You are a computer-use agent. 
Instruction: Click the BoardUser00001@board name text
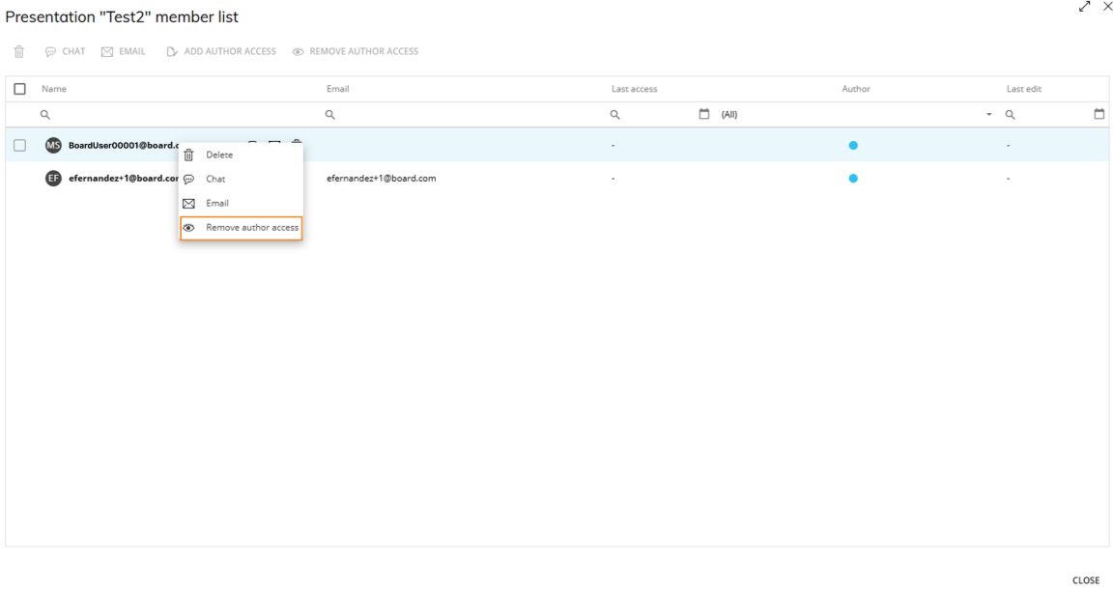coord(124,146)
